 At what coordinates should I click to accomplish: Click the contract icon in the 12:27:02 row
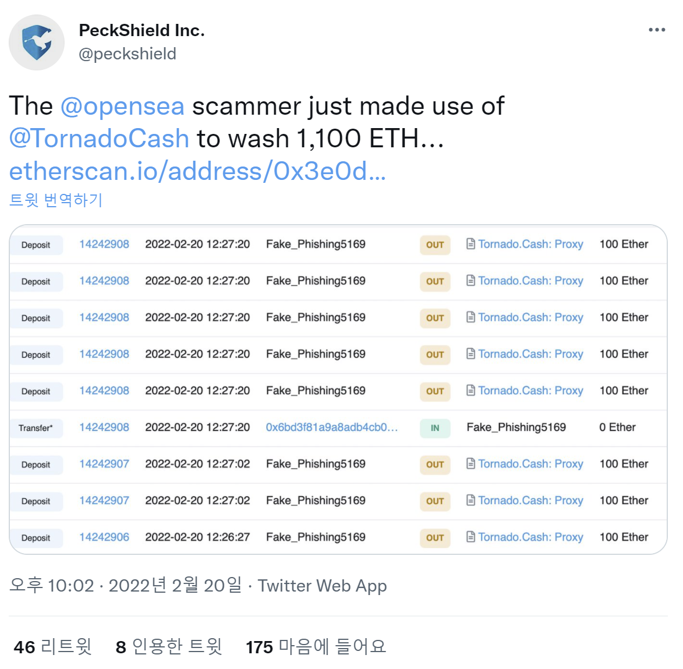(x=470, y=464)
